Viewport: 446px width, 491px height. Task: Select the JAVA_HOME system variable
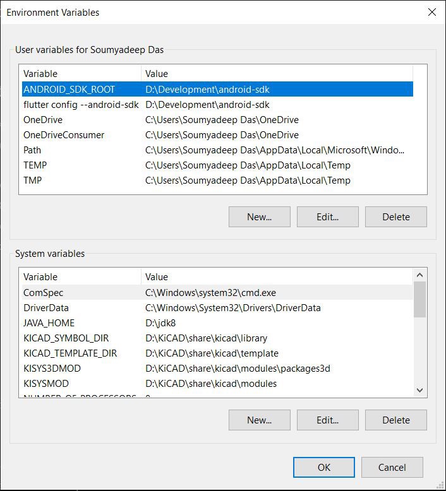click(50, 323)
